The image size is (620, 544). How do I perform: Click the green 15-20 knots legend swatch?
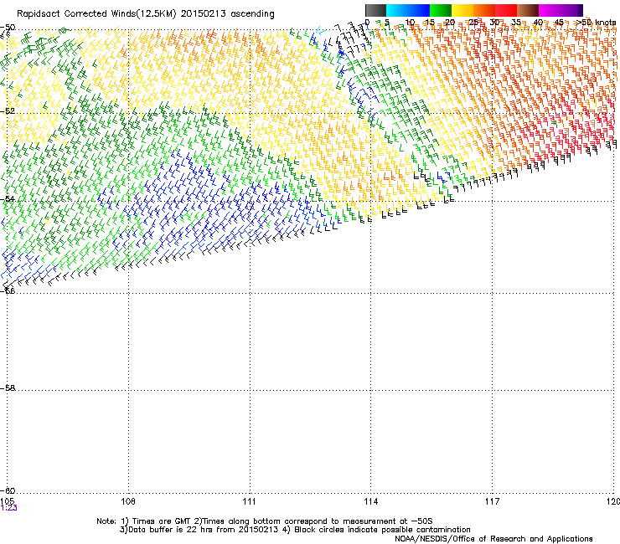pyautogui.click(x=441, y=10)
